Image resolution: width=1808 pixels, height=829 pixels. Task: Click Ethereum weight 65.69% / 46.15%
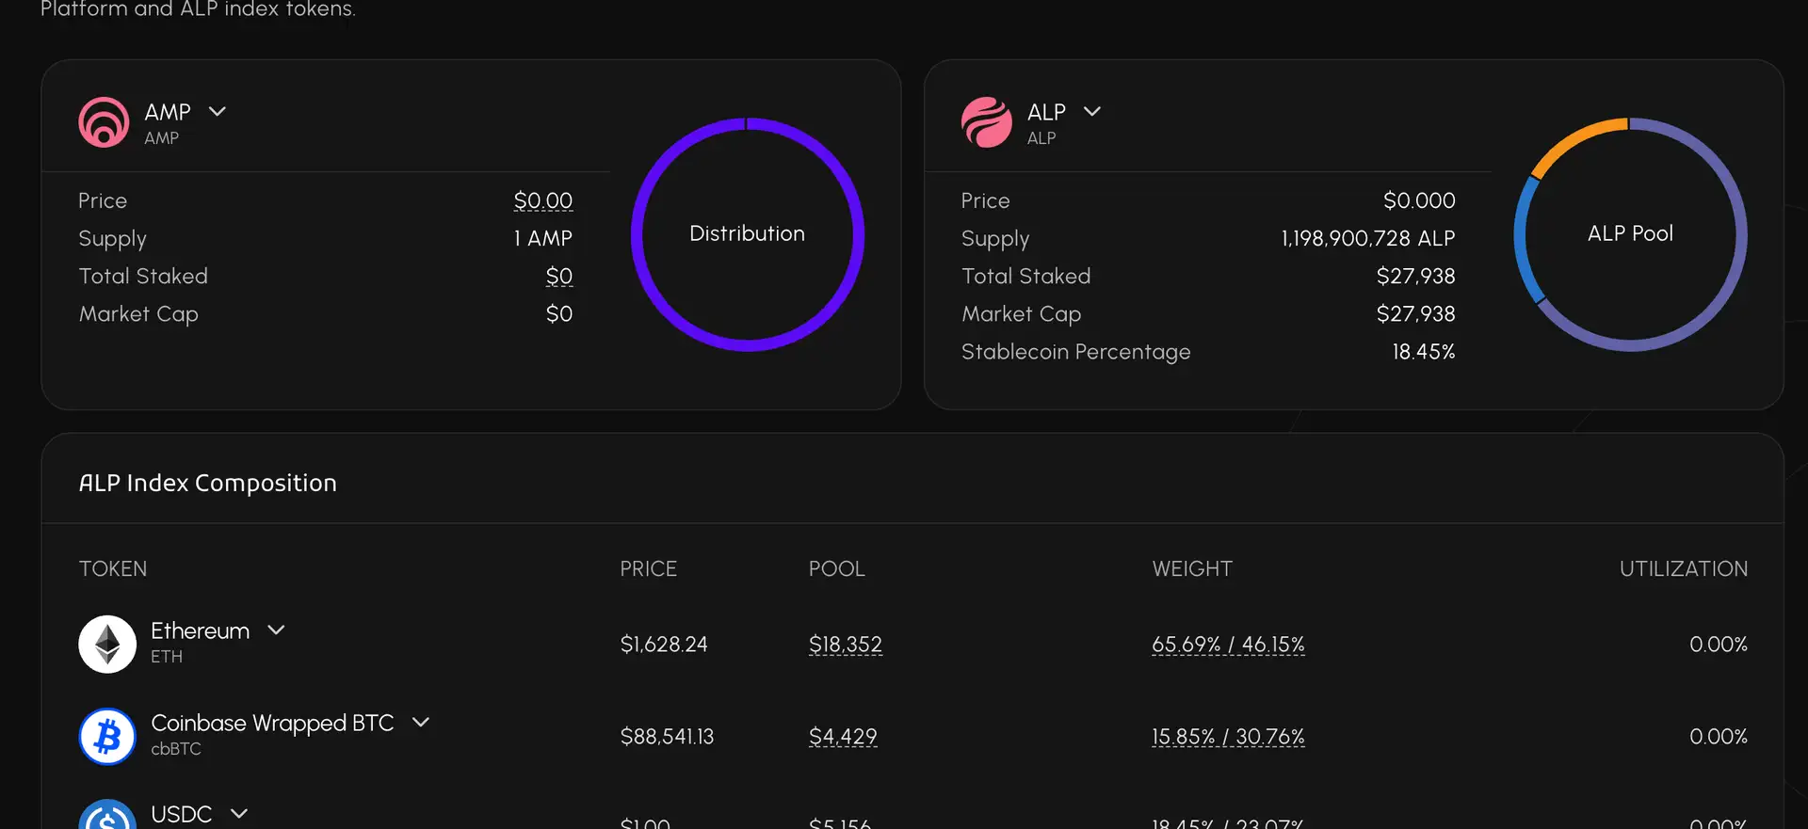1228,645
